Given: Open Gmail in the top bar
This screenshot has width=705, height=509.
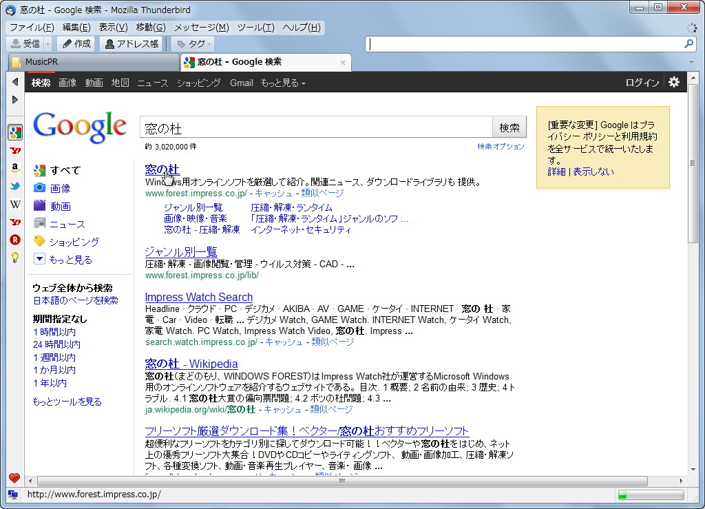Looking at the screenshot, I should tap(242, 83).
